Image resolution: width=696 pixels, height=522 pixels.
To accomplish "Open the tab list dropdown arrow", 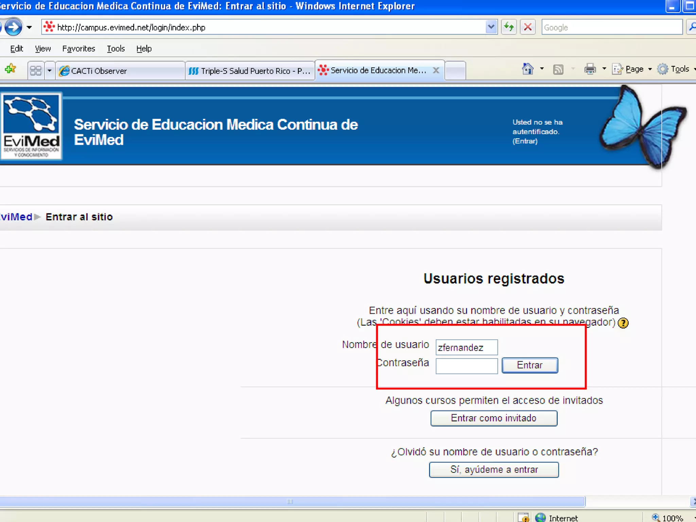I will click(50, 71).
